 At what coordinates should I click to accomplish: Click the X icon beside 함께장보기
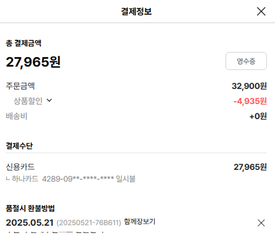click(x=261, y=223)
